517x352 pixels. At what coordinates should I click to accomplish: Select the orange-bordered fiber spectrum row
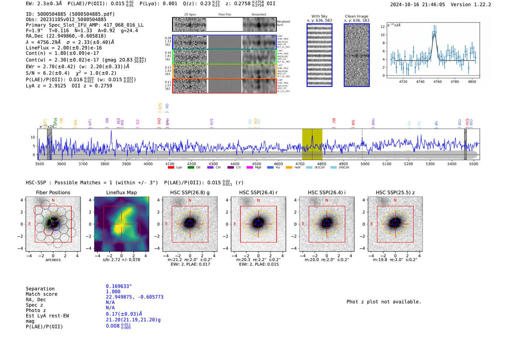click(x=224, y=71)
